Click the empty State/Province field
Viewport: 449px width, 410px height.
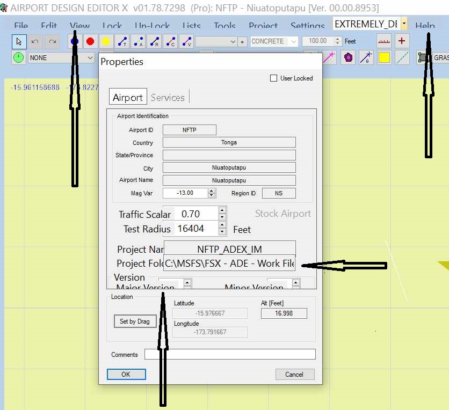(229, 155)
